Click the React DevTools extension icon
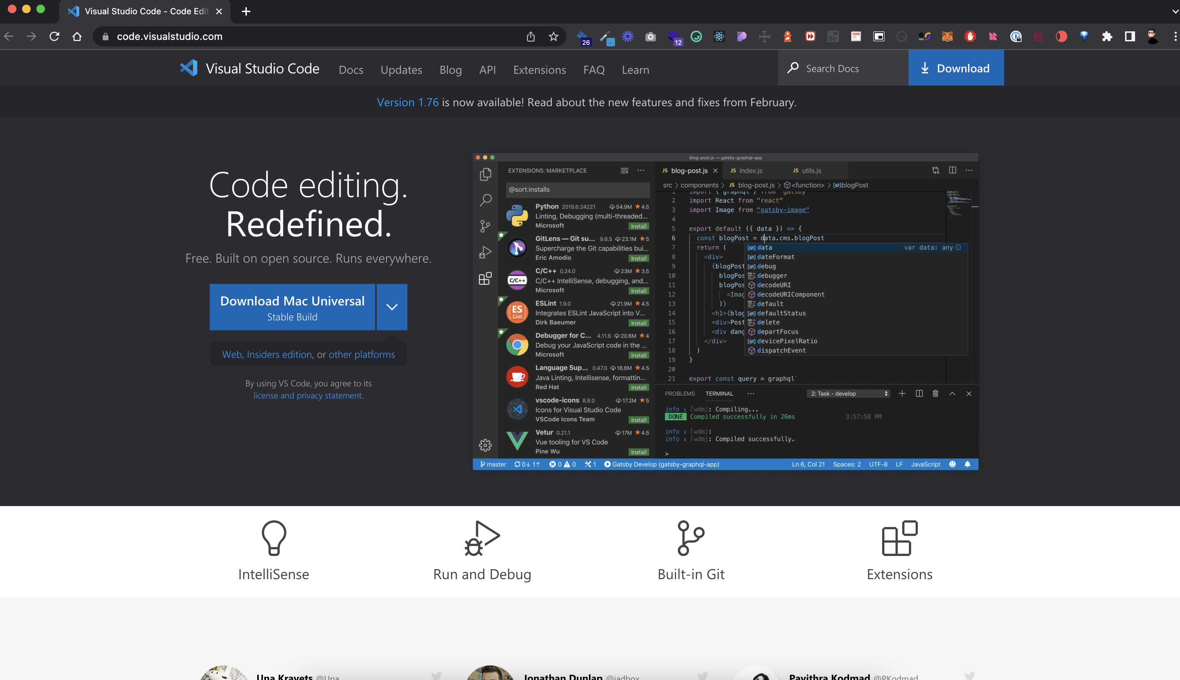1180x680 pixels. 719,36
